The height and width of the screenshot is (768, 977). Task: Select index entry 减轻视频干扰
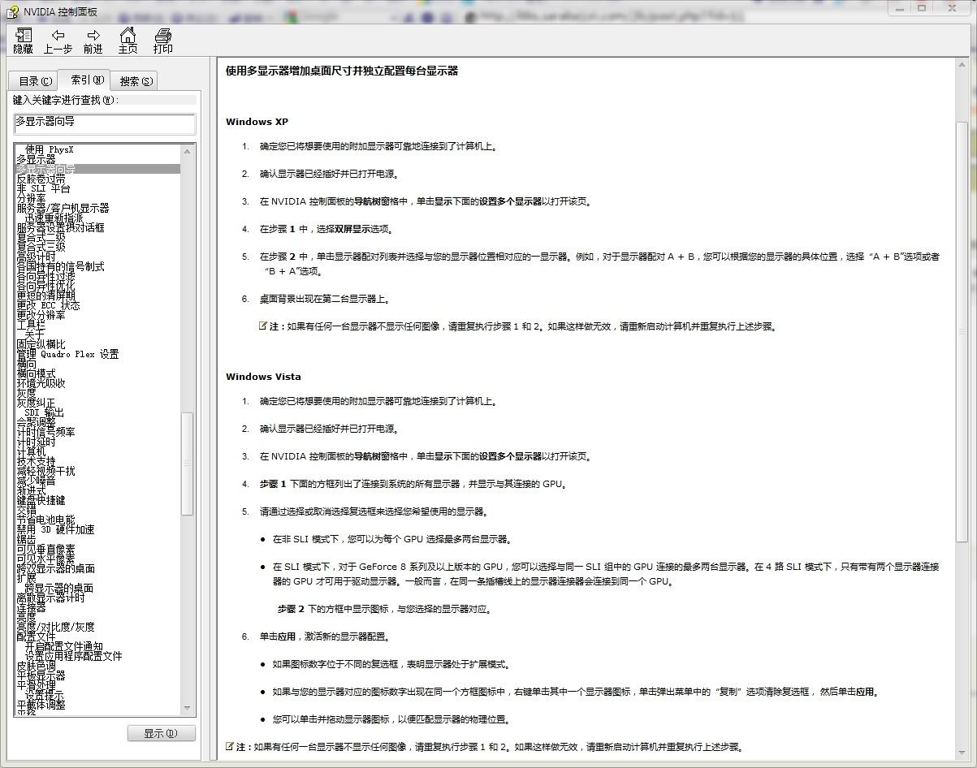click(x=45, y=472)
